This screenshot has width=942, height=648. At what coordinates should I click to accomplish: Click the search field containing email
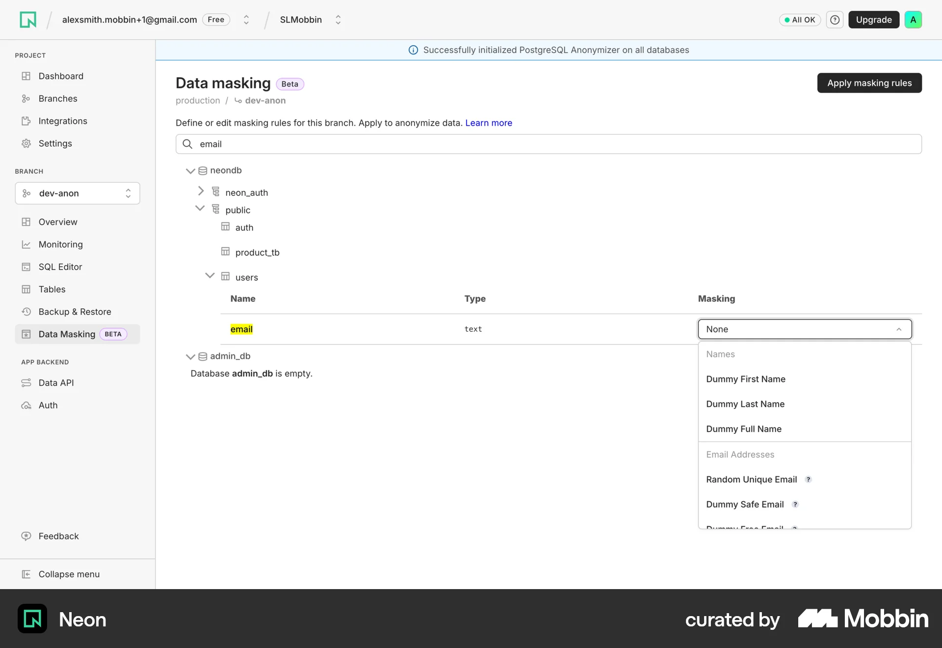pos(549,144)
